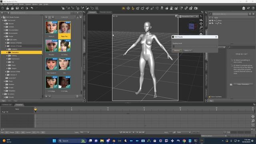The image size is (256, 144).
Task: Switch to the Viewport tab
Action: (92, 12)
